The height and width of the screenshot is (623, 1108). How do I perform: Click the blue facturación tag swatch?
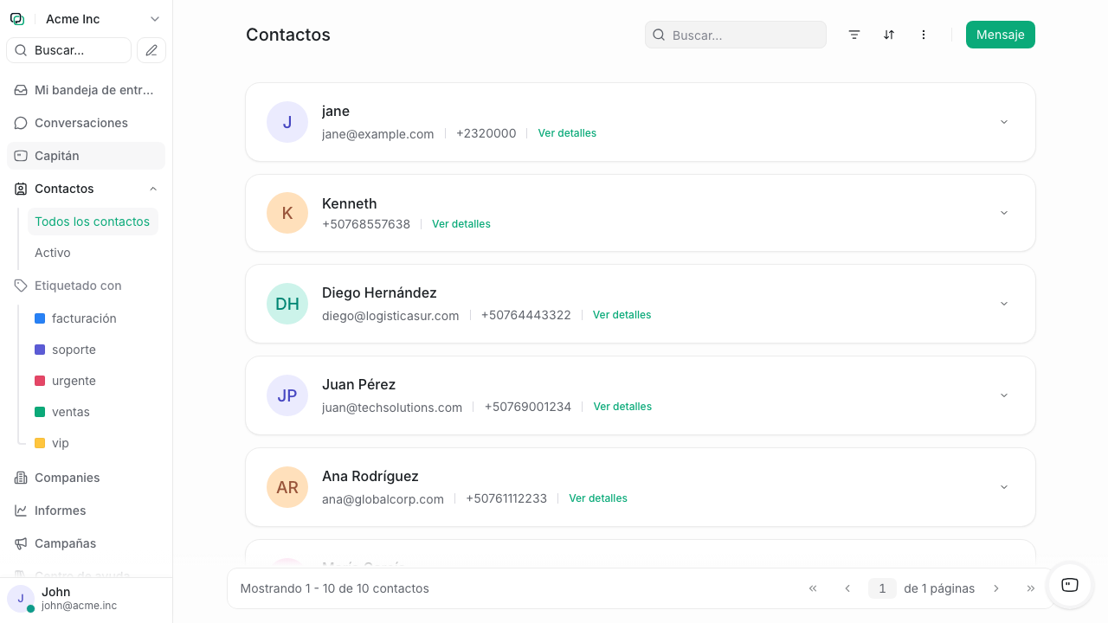(39, 318)
